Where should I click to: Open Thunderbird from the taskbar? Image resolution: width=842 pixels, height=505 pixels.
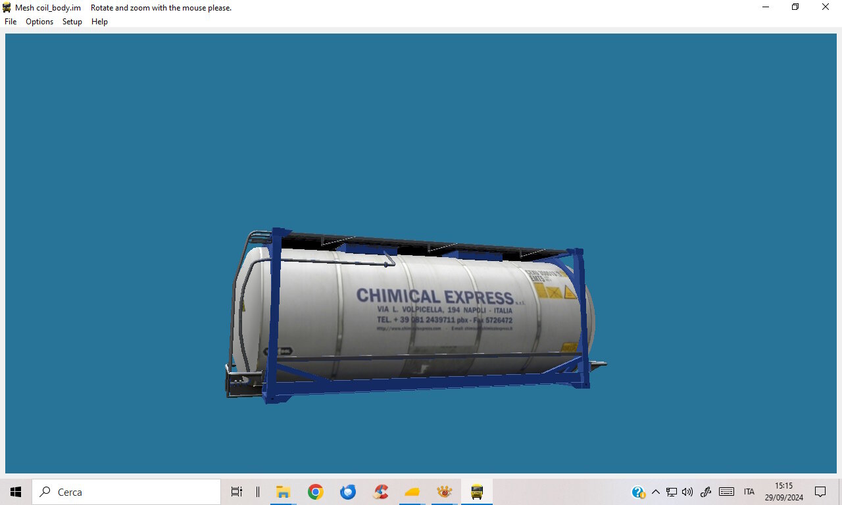348,492
